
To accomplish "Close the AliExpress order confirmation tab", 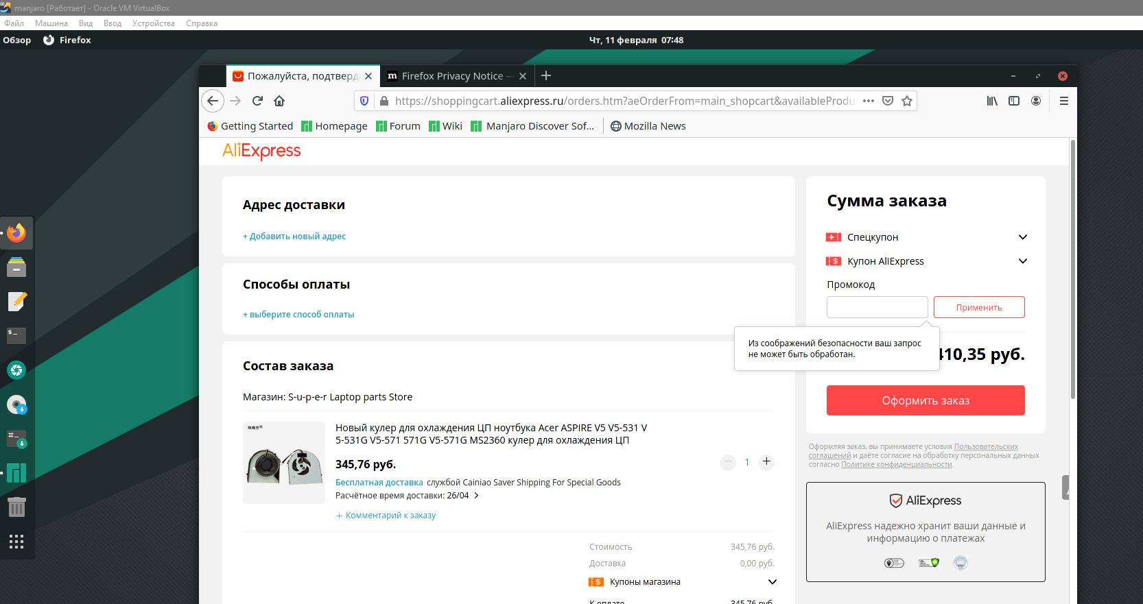I will 368,76.
